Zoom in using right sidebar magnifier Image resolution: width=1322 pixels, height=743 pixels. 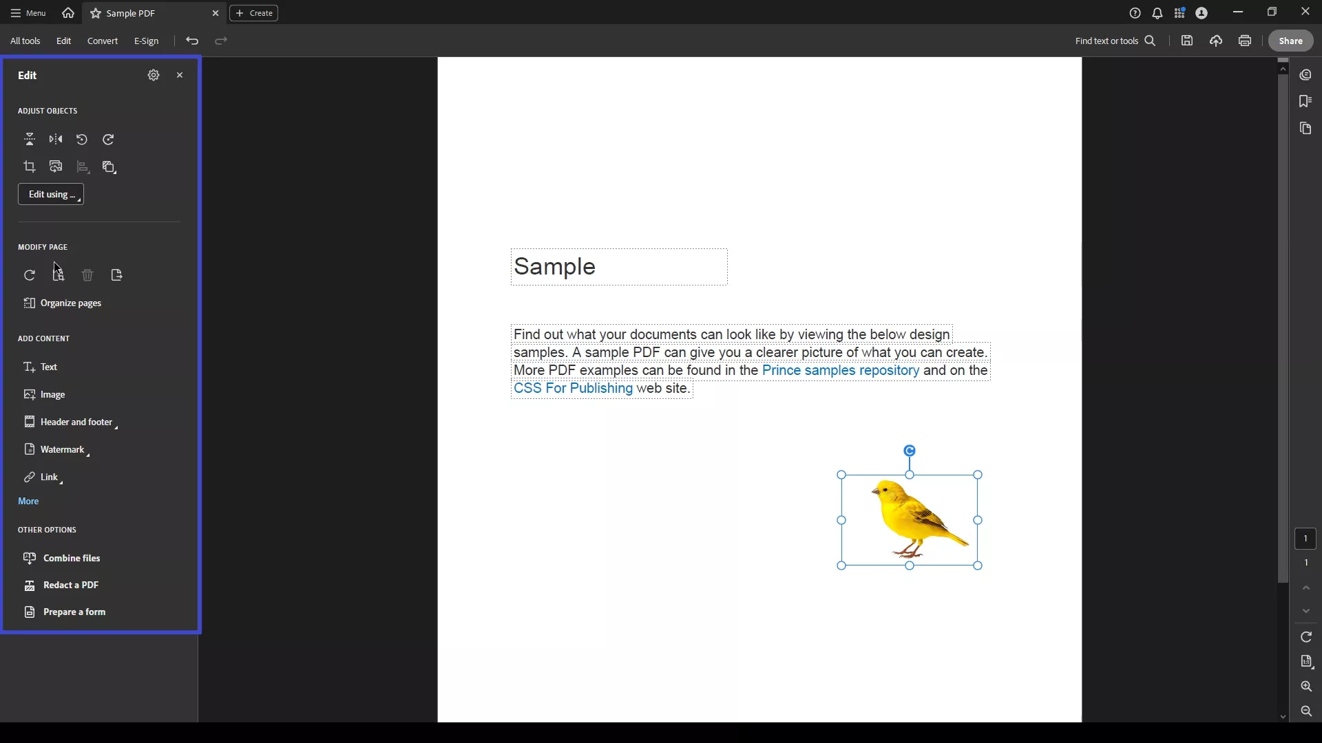[1306, 686]
